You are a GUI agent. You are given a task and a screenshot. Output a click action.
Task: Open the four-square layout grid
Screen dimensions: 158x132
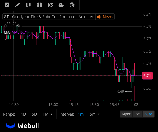pos(39,5)
